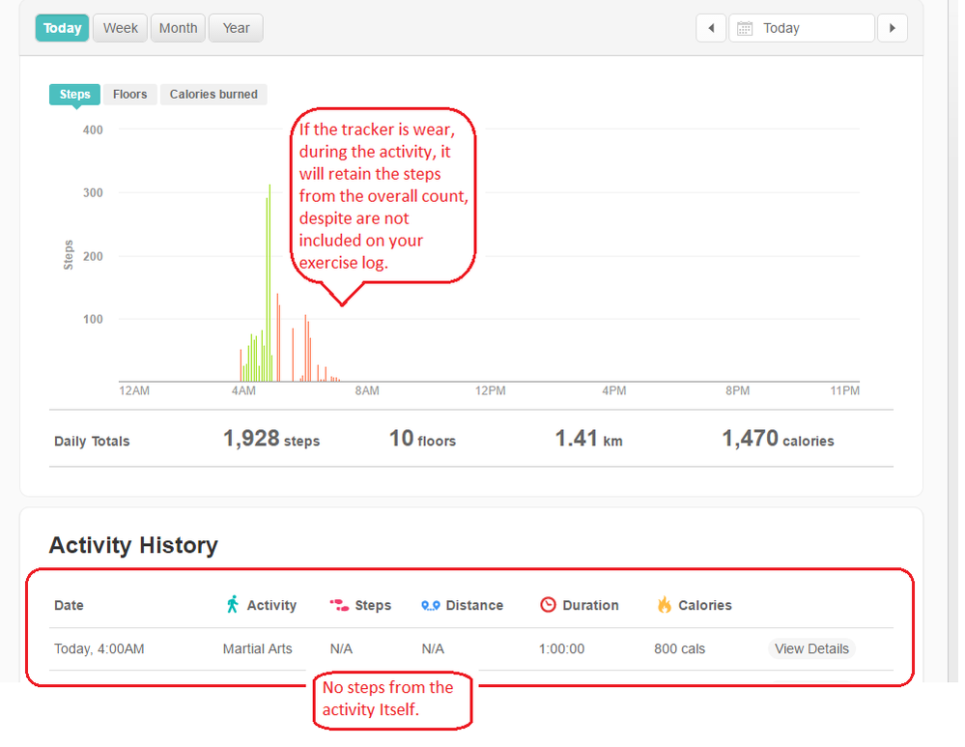Image resolution: width=965 pixels, height=747 pixels.
Task: Show the Floors chart
Action: coord(129,94)
